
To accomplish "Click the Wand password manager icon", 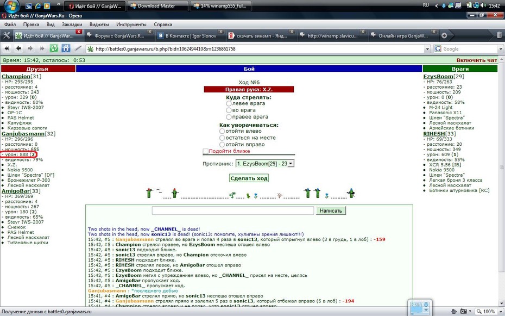I will [78, 48].
